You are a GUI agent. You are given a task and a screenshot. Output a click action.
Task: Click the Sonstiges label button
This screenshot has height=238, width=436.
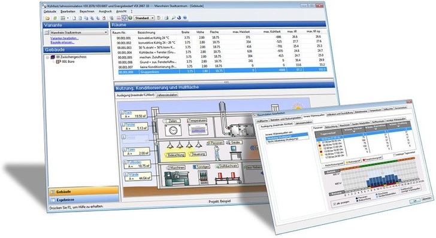202,167
